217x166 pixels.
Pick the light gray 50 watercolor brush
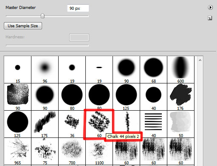tap(180, 124)
